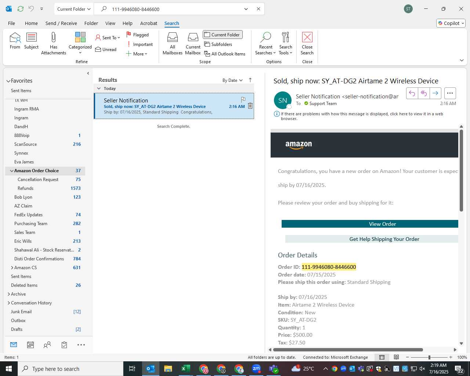The width and height of the screenshot is (470, 376).
Task: Collapse the Amazon Order Choice folder
Action: tap(12, 171)
